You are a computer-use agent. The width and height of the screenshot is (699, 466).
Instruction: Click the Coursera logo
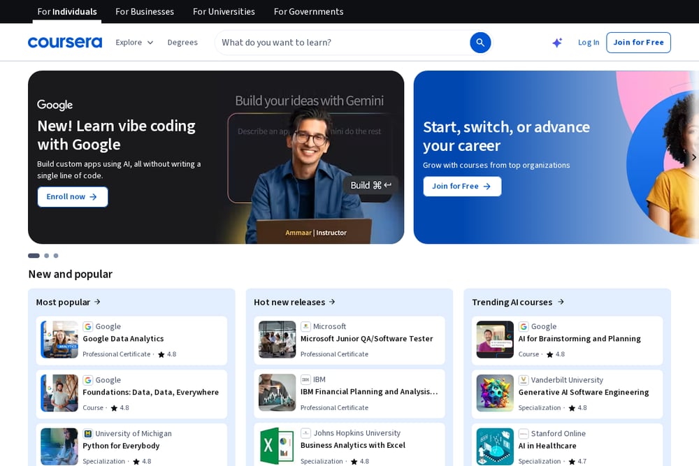[65, 43]
